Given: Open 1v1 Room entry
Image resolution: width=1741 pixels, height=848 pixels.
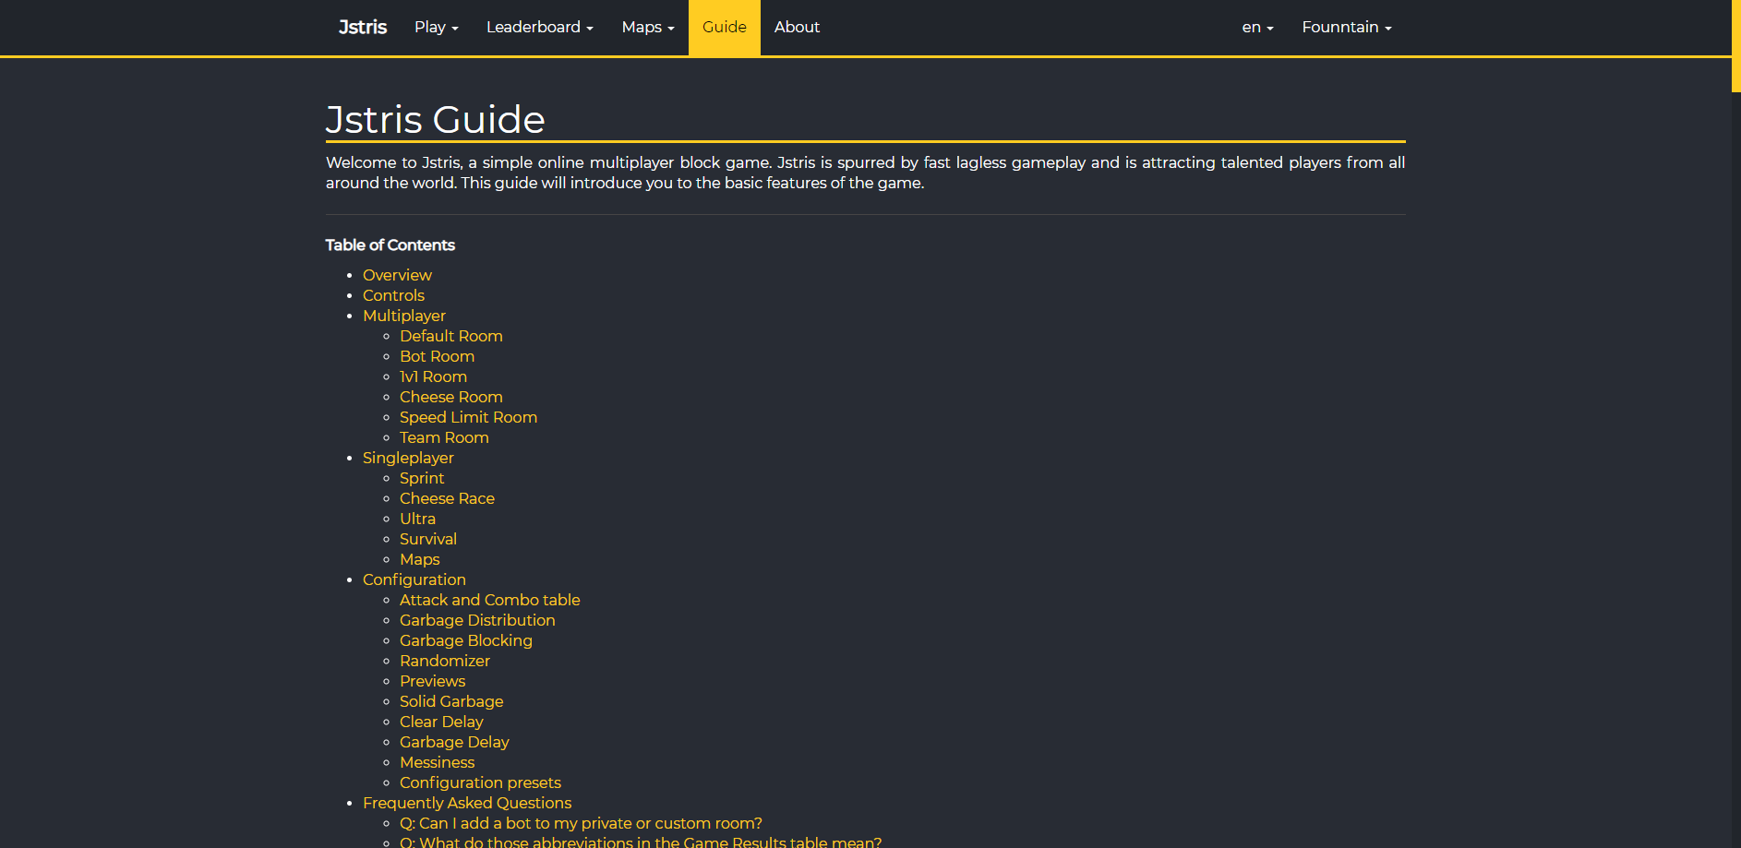Looking at the screenshot, I should pyautogui.click(x=433, y=376).
